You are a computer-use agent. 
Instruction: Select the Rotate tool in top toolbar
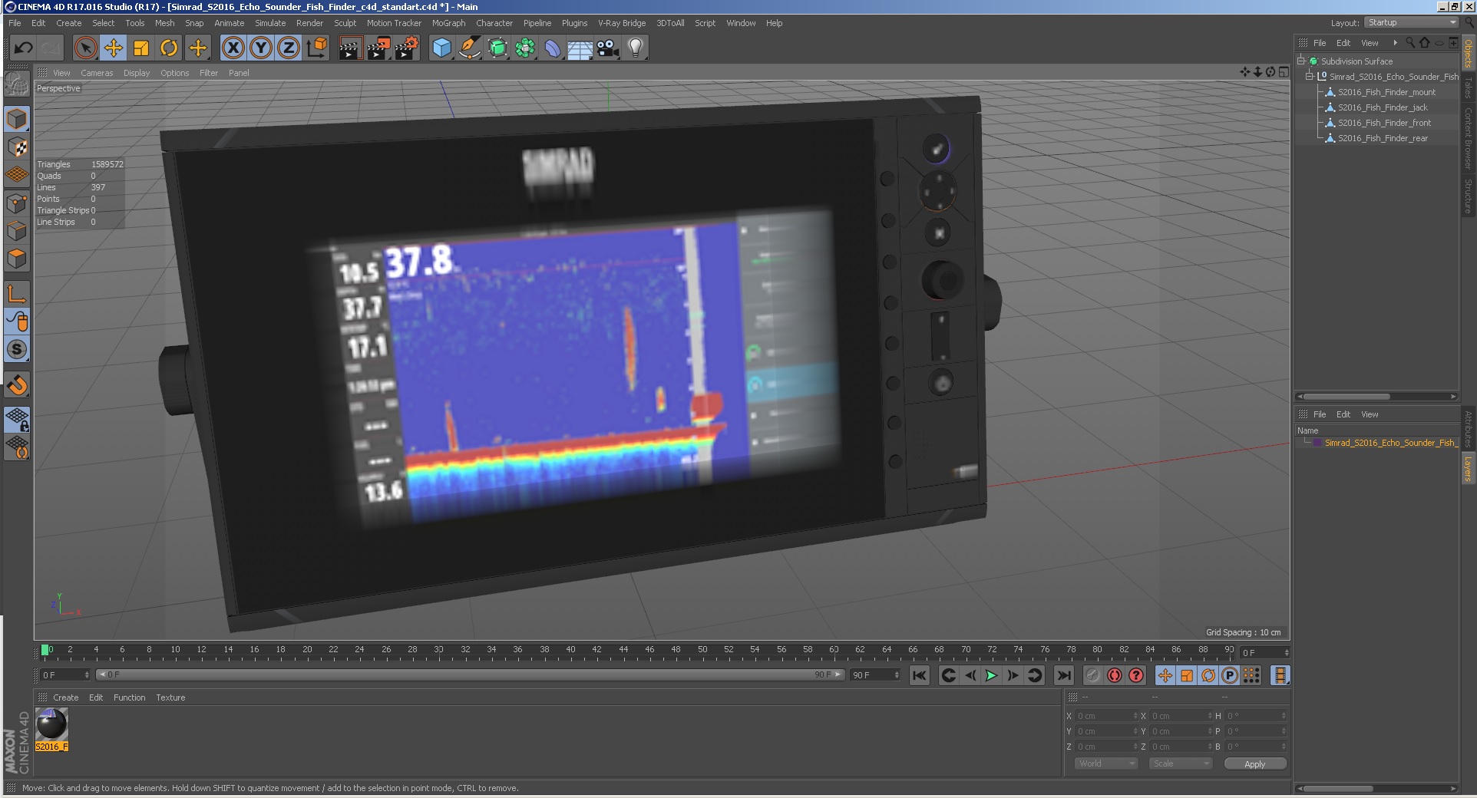169,48
